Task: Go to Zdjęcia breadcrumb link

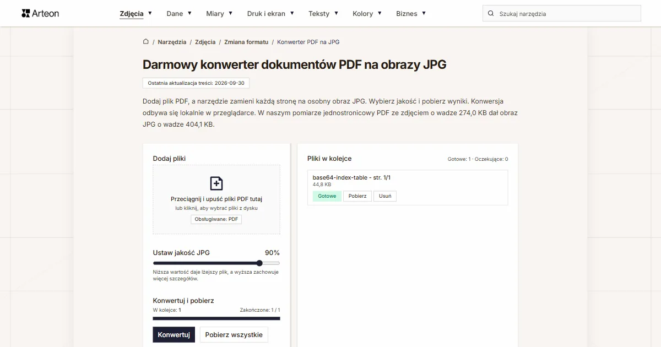Action: point(205,42)
